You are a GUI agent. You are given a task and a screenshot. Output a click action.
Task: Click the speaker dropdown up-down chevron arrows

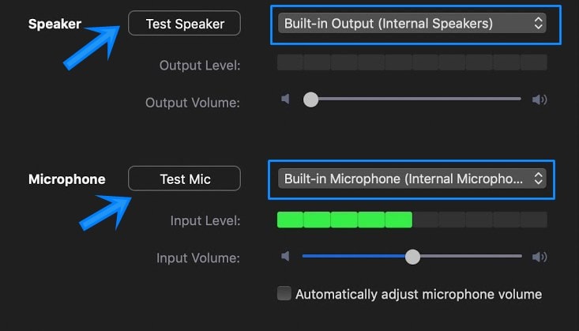click(x=539, y=23)
